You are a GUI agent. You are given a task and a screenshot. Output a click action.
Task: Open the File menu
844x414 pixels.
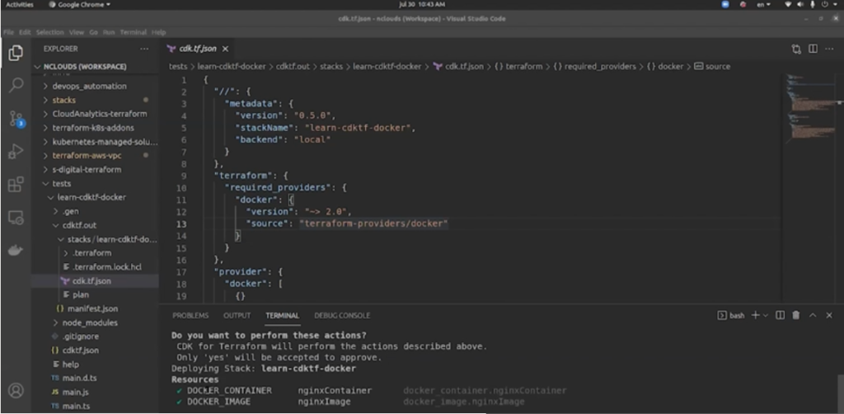click(x=8, y=32)
